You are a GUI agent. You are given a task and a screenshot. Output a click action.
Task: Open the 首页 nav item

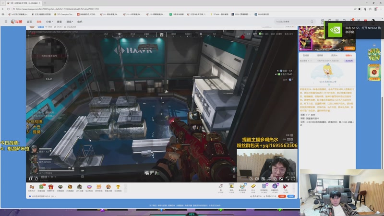click(29, 22)
